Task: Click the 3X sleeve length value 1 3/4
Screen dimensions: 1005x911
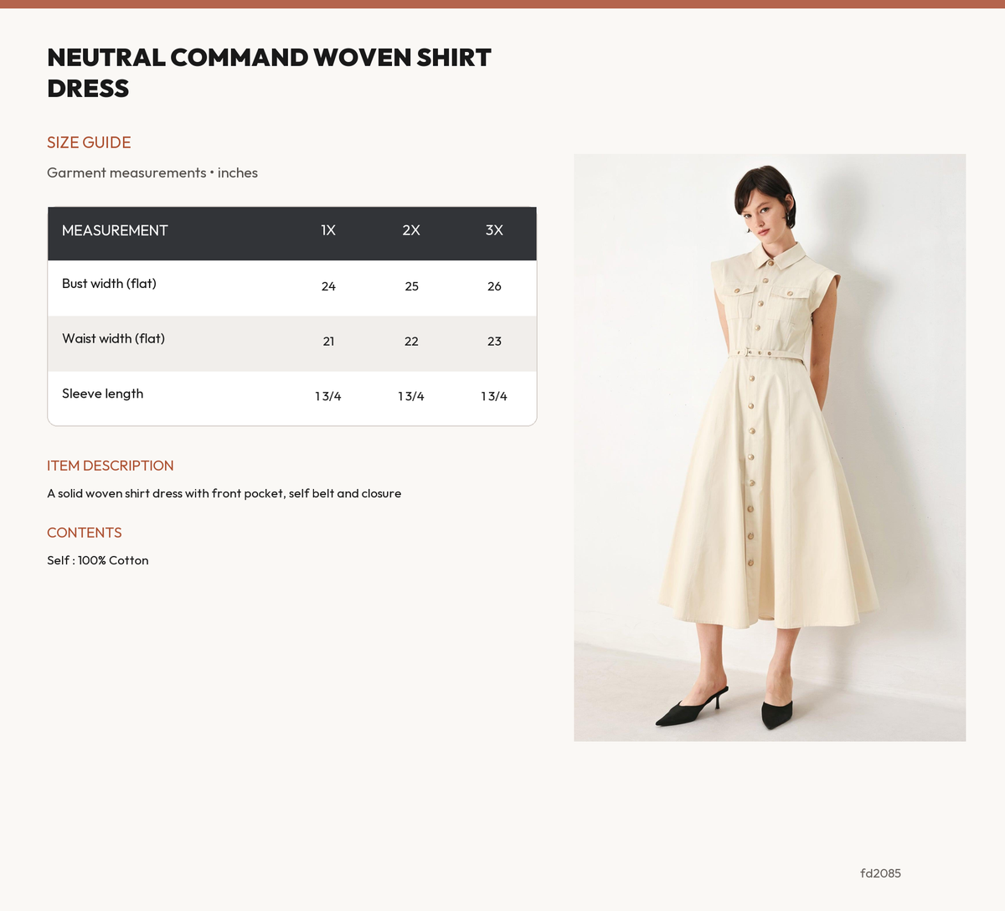Action: pyautogui.click(x=494, y=396)
